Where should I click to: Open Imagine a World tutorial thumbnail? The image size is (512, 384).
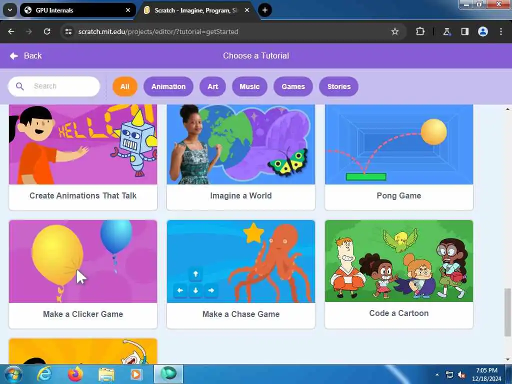click(x=241, y=144)
